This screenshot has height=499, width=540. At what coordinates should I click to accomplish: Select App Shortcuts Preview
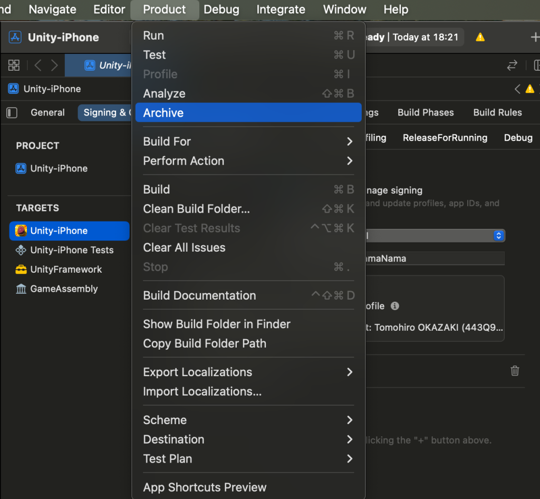248,487
